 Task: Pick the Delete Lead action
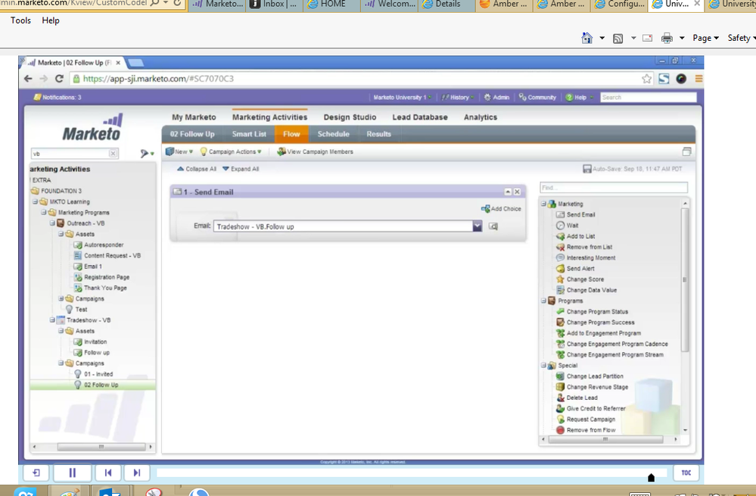pos(577,398)
